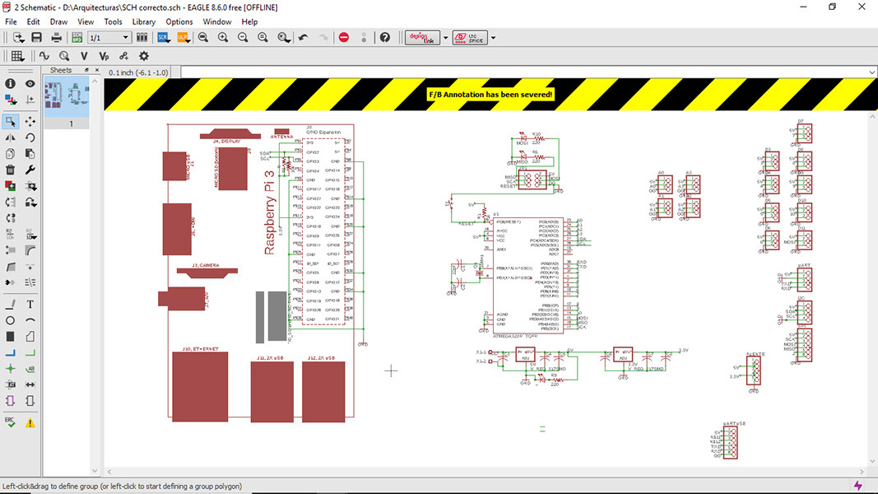Select the Dimension tool
This screenshot has width=878, height=494.
pyautogui.click(x=30, y=384)
